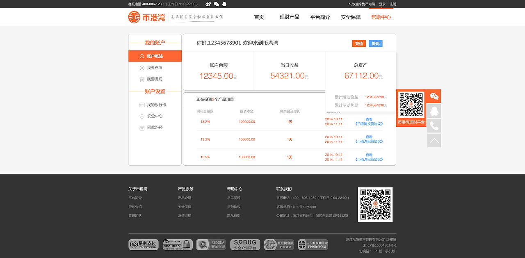Click the 投资本金 column header
Screen dimensions: 525x258
click(247, 111)
